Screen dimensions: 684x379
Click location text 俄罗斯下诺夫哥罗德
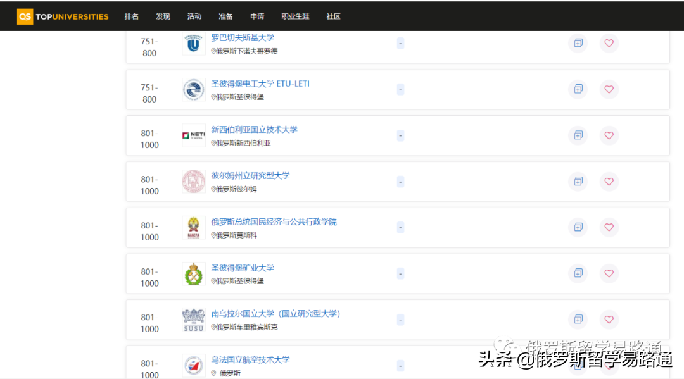click(x=247, y=51)
